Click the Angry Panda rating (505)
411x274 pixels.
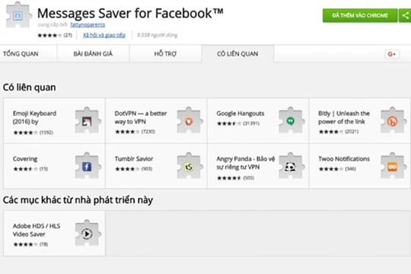(x=235, y=178)
